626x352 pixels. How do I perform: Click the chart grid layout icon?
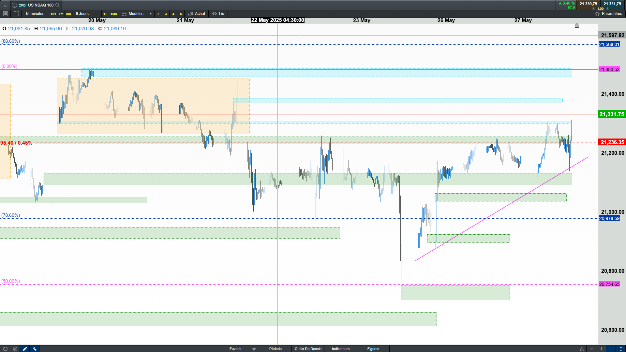tap(16, 14)
